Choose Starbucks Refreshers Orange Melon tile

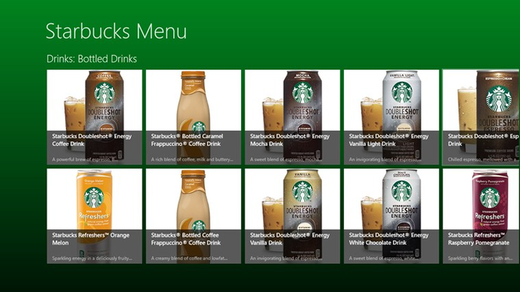tap(94, 216)
